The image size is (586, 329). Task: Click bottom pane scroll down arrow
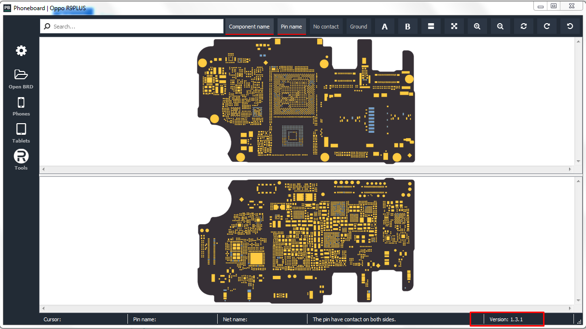(x=578, y=300)
